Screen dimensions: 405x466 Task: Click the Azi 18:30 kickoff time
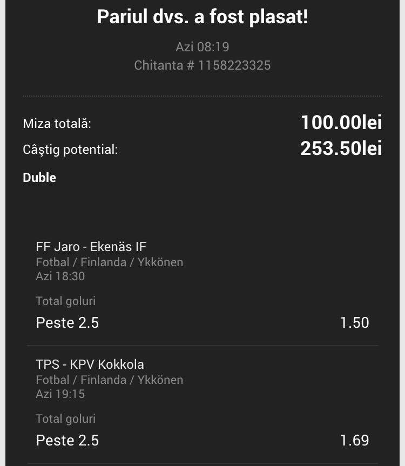click(60, 276)
